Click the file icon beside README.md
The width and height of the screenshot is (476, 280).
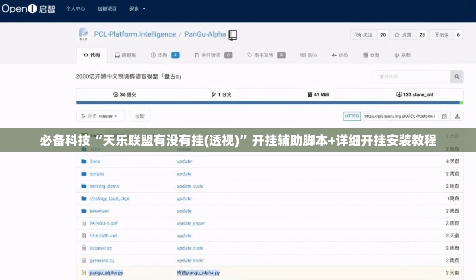click(x=84, y=236)
